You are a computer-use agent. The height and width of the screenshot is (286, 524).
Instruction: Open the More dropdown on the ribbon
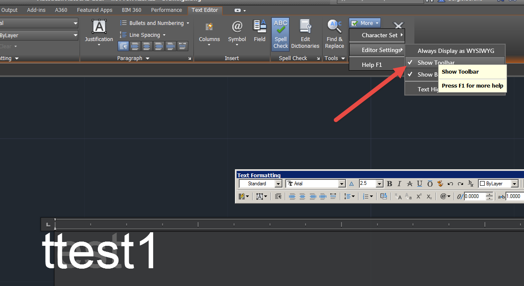tap(364, 23)
